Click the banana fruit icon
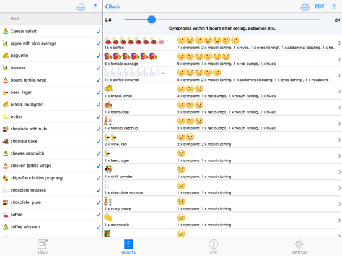The image size is (342, 256). coord(6,67)
